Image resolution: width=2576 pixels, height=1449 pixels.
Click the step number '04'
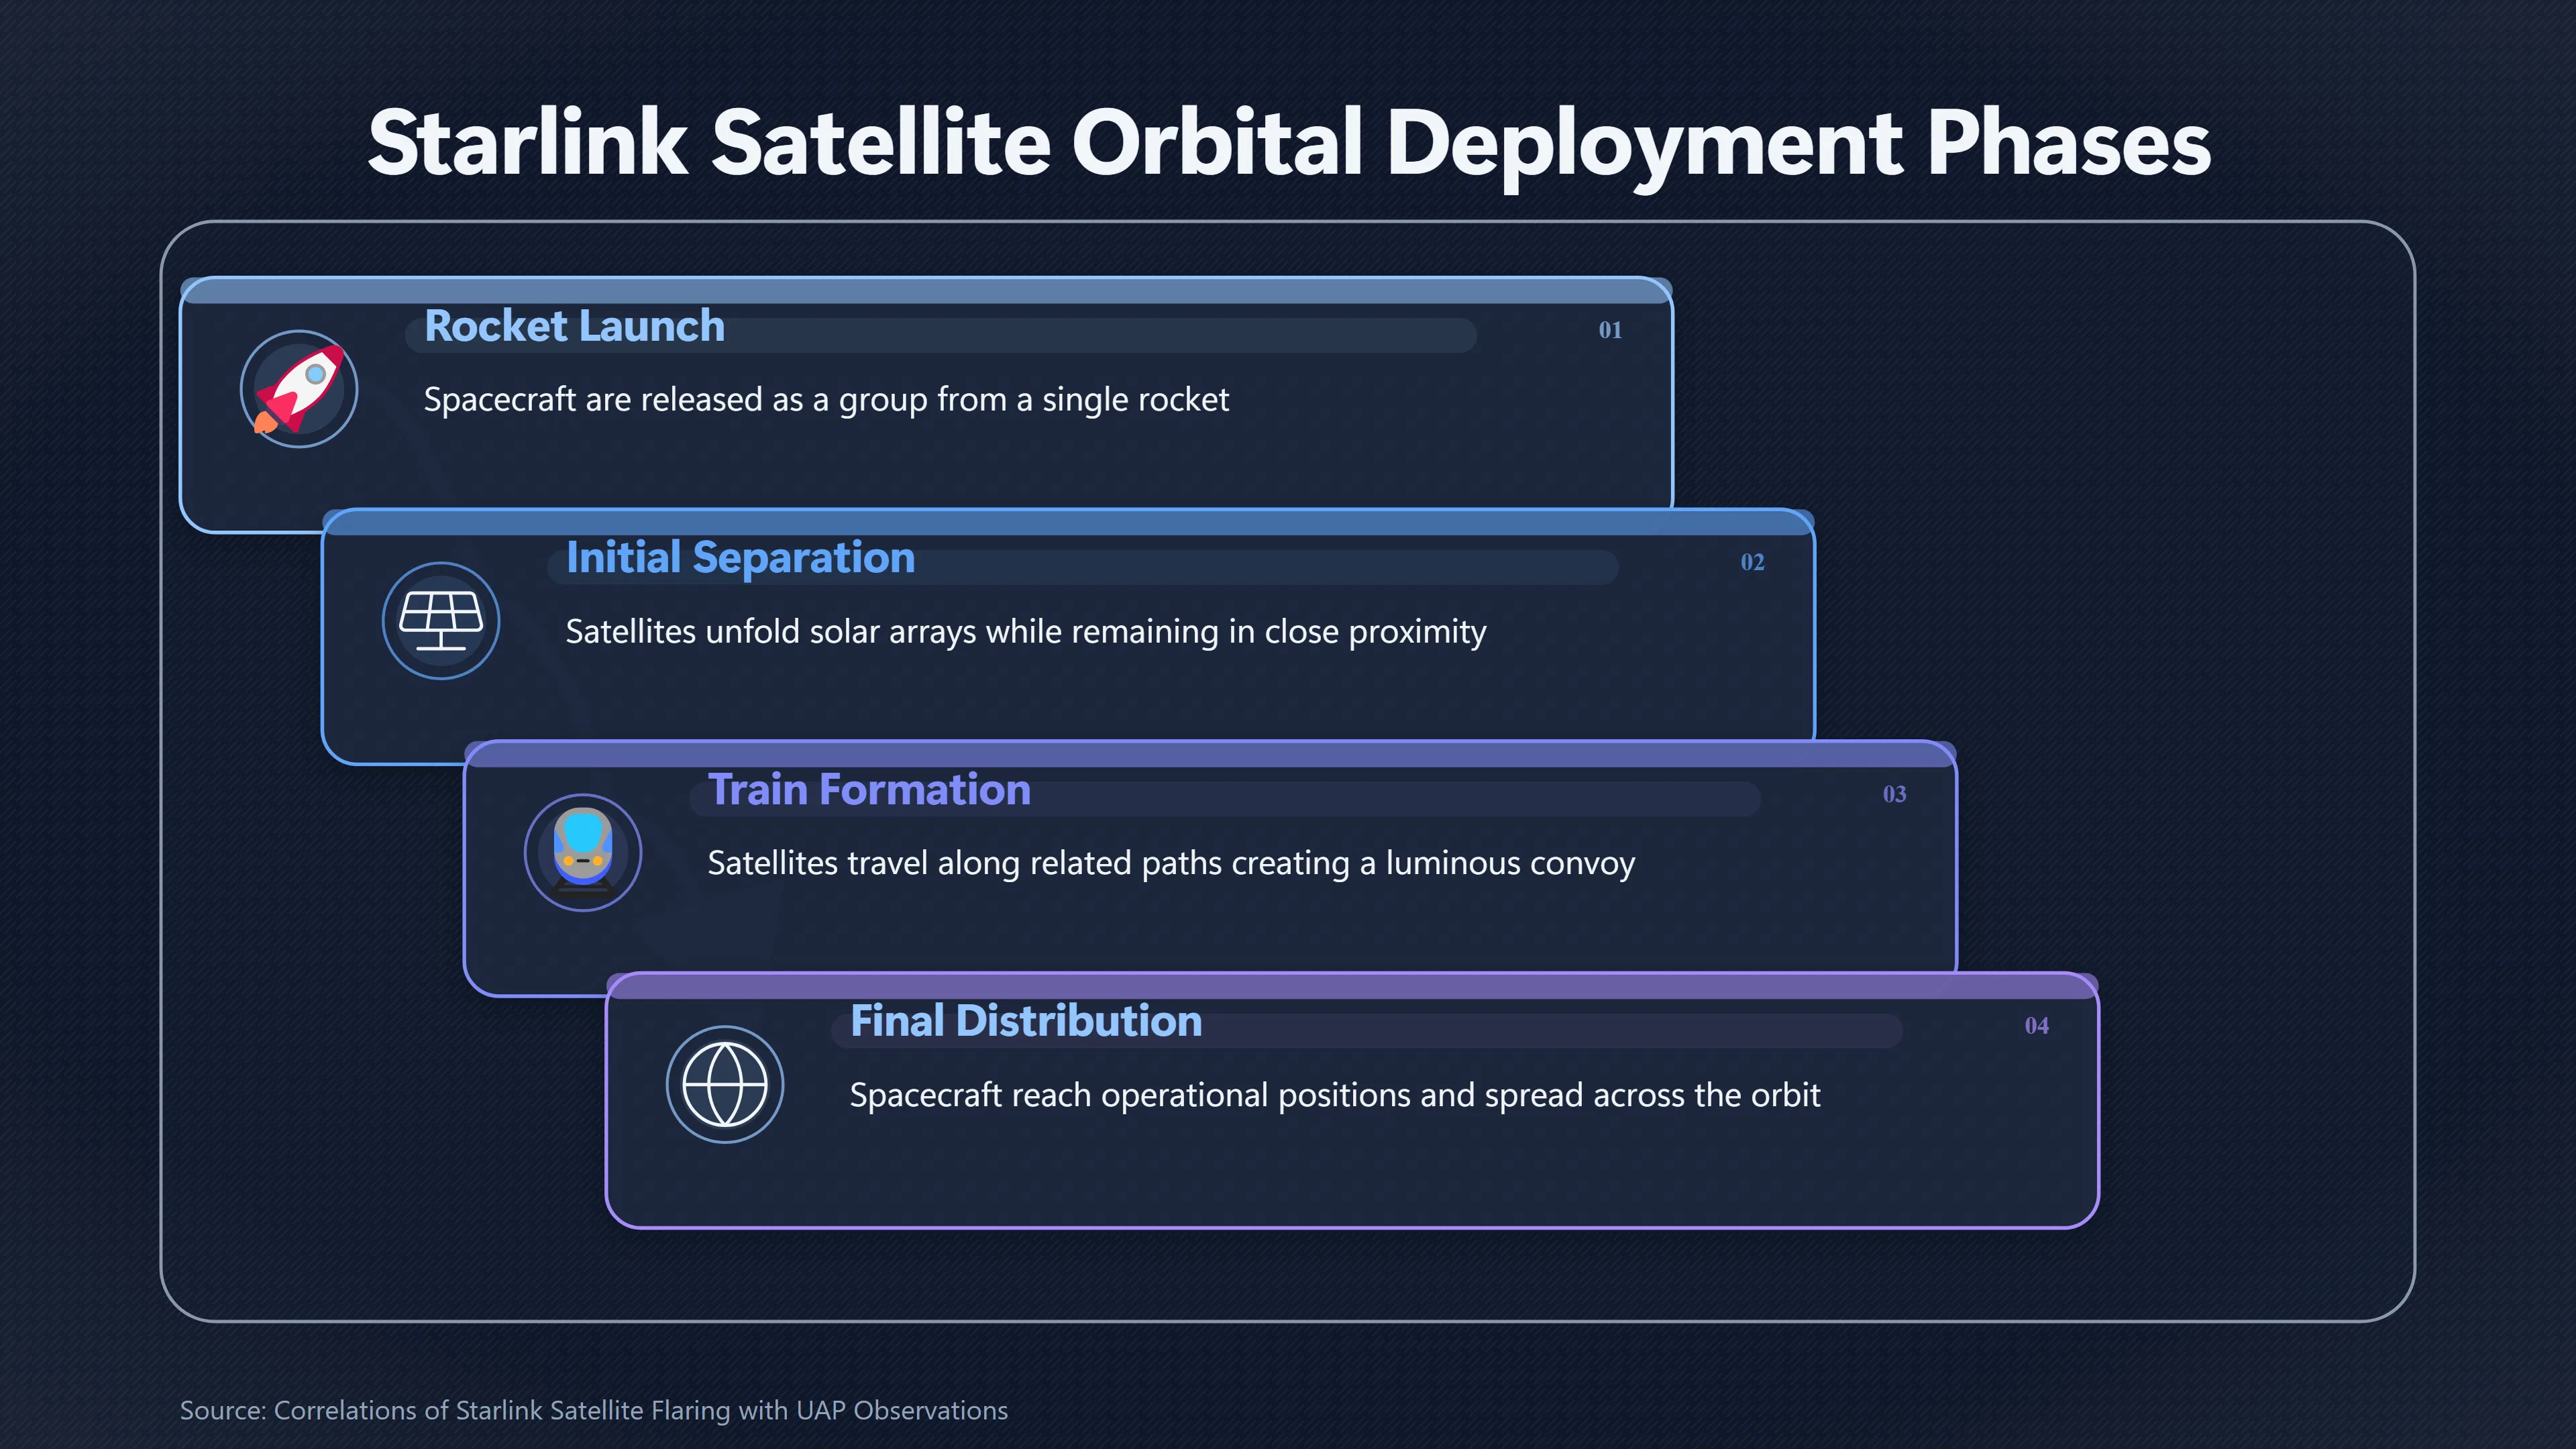(2036, 1026)
